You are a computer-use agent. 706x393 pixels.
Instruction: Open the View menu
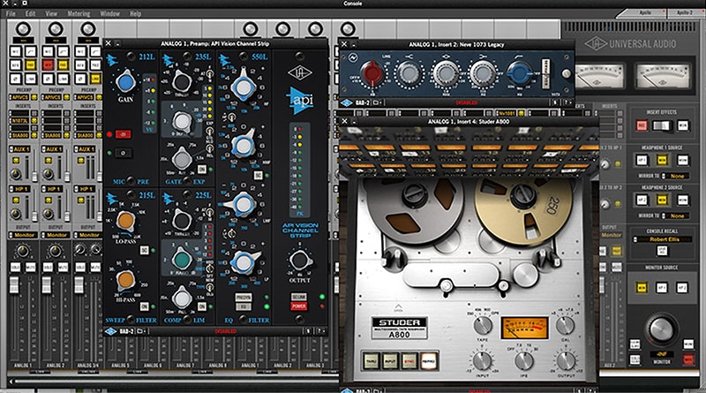[51, 14]
